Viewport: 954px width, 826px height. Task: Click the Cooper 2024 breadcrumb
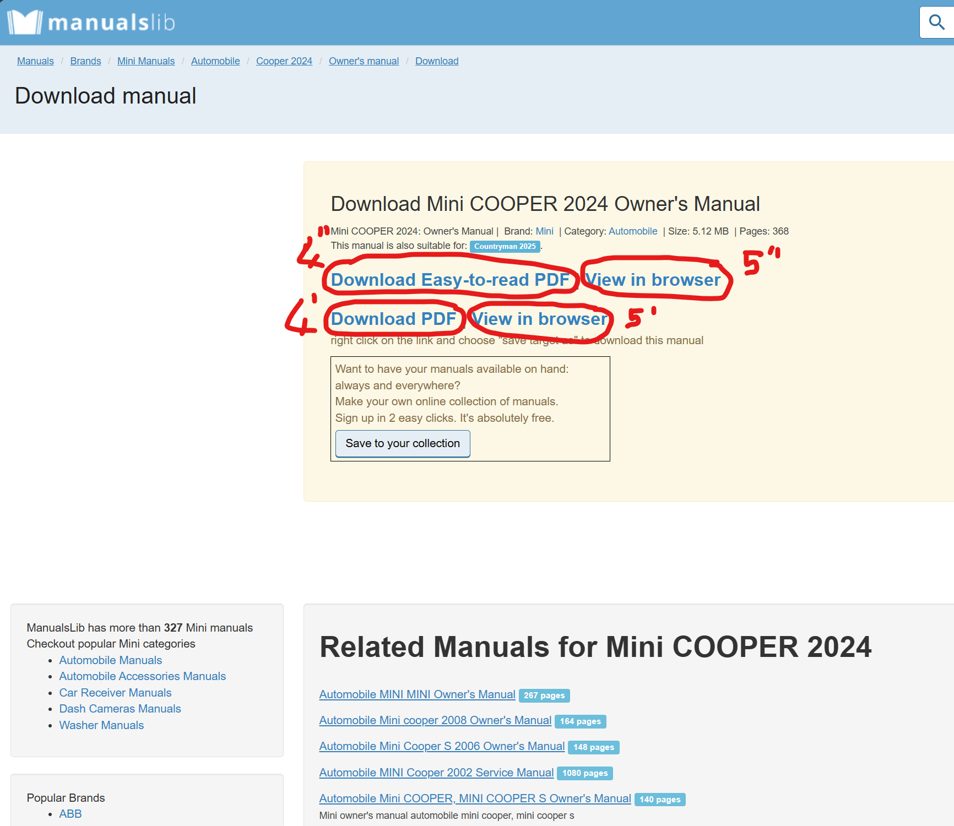pyautogui.click(x=284, y=61)
